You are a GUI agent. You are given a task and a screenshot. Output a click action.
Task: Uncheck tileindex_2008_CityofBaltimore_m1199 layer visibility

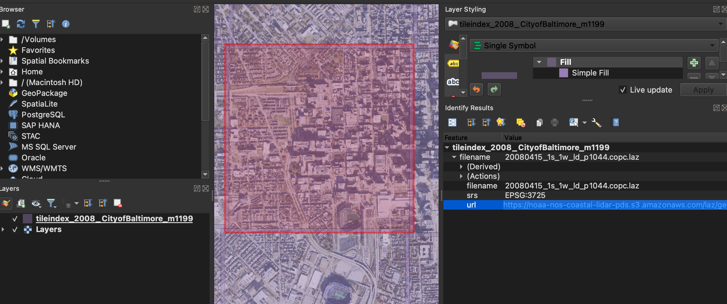[x=15, y=219]
